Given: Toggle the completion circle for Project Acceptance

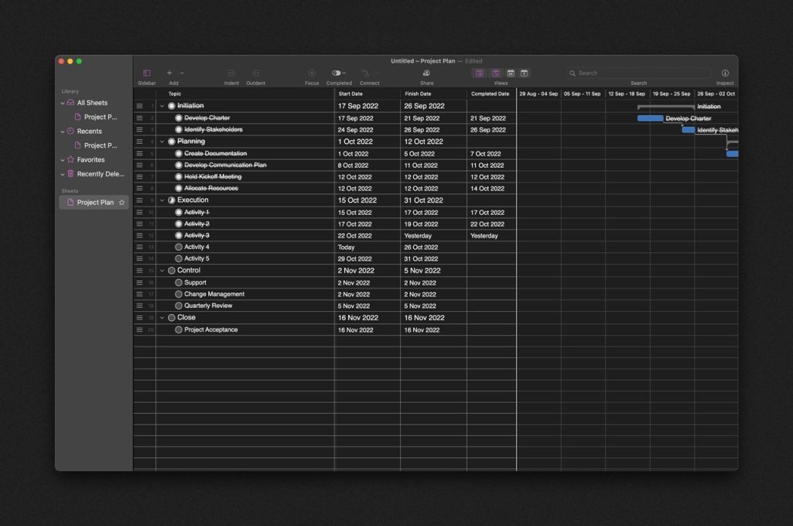Looking at the screenshot, I should pyautogui.click(x=178, y=330).
